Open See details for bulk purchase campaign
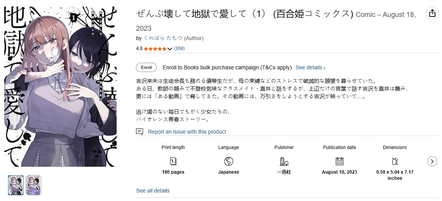This screenshot has height=201, width=442. click(310, 67)
